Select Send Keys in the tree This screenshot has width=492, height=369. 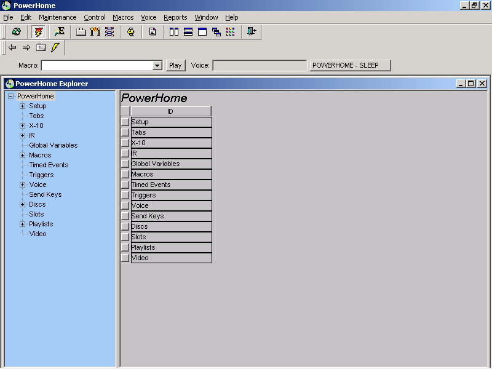(x=45, y=194)
